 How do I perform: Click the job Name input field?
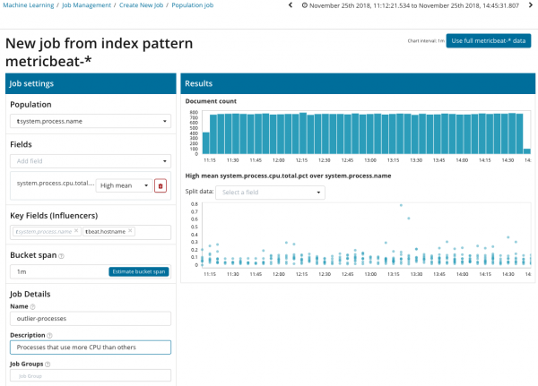[x=90, y=319]
